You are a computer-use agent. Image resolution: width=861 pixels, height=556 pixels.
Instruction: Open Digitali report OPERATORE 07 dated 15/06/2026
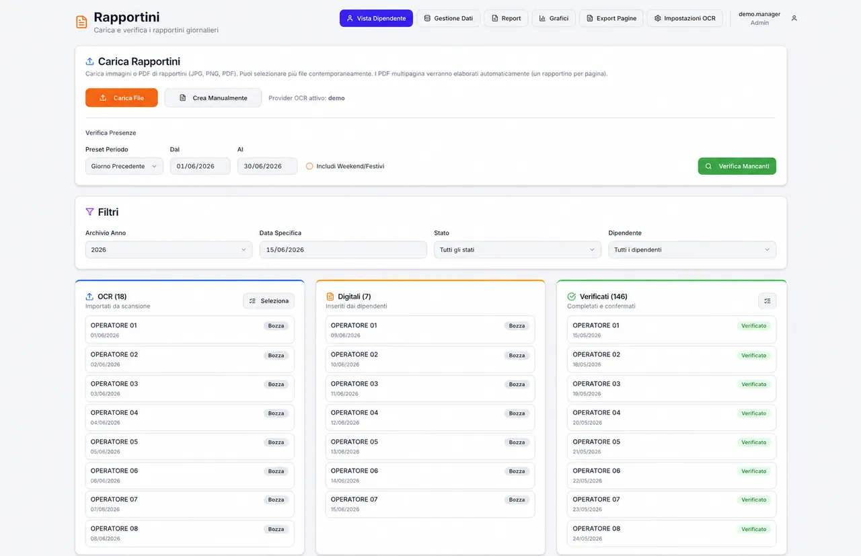pos(430,504)
